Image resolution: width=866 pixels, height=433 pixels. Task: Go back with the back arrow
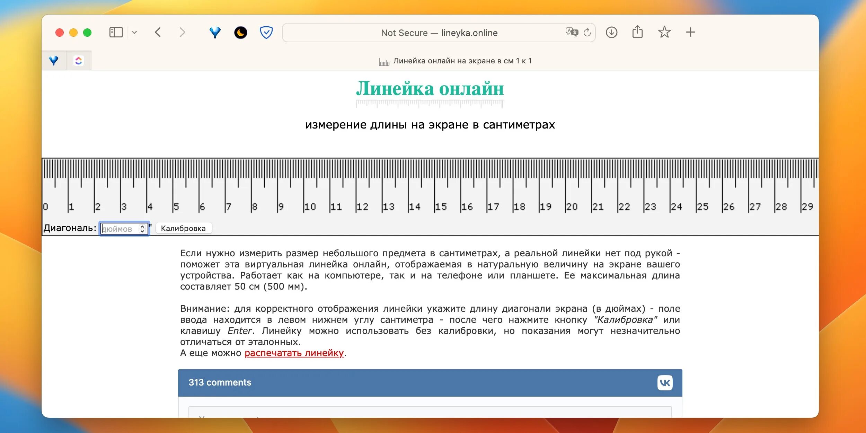[158, 33]
